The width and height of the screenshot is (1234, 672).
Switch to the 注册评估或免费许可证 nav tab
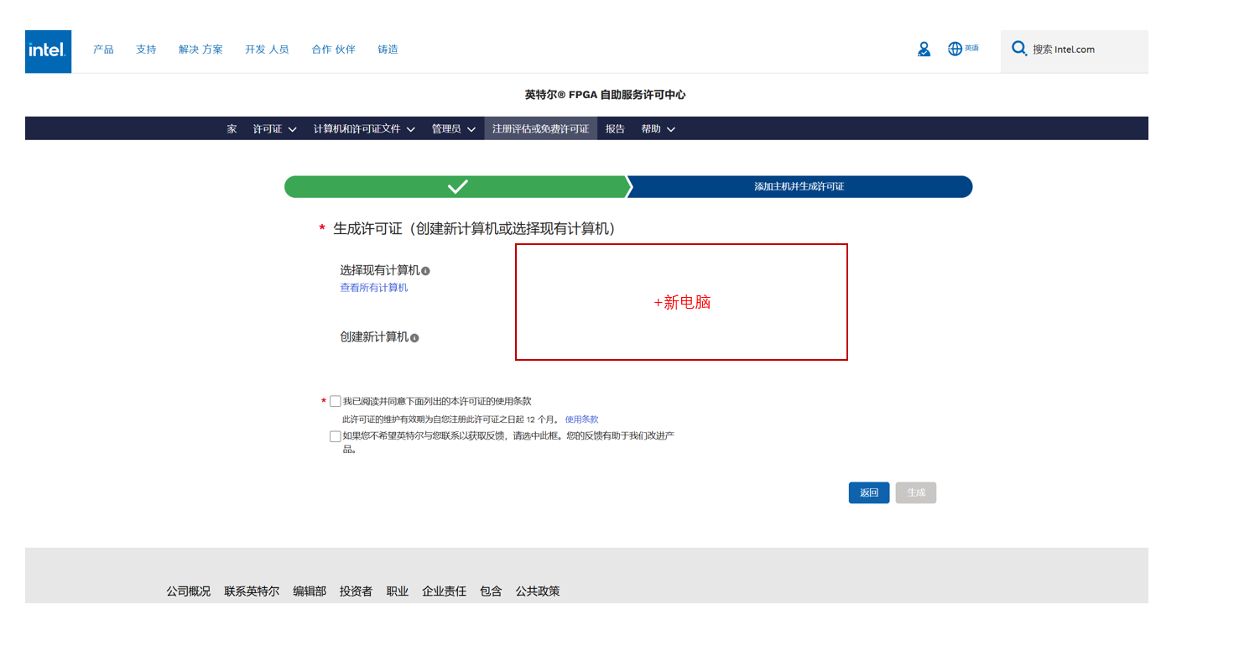(540, 128)
